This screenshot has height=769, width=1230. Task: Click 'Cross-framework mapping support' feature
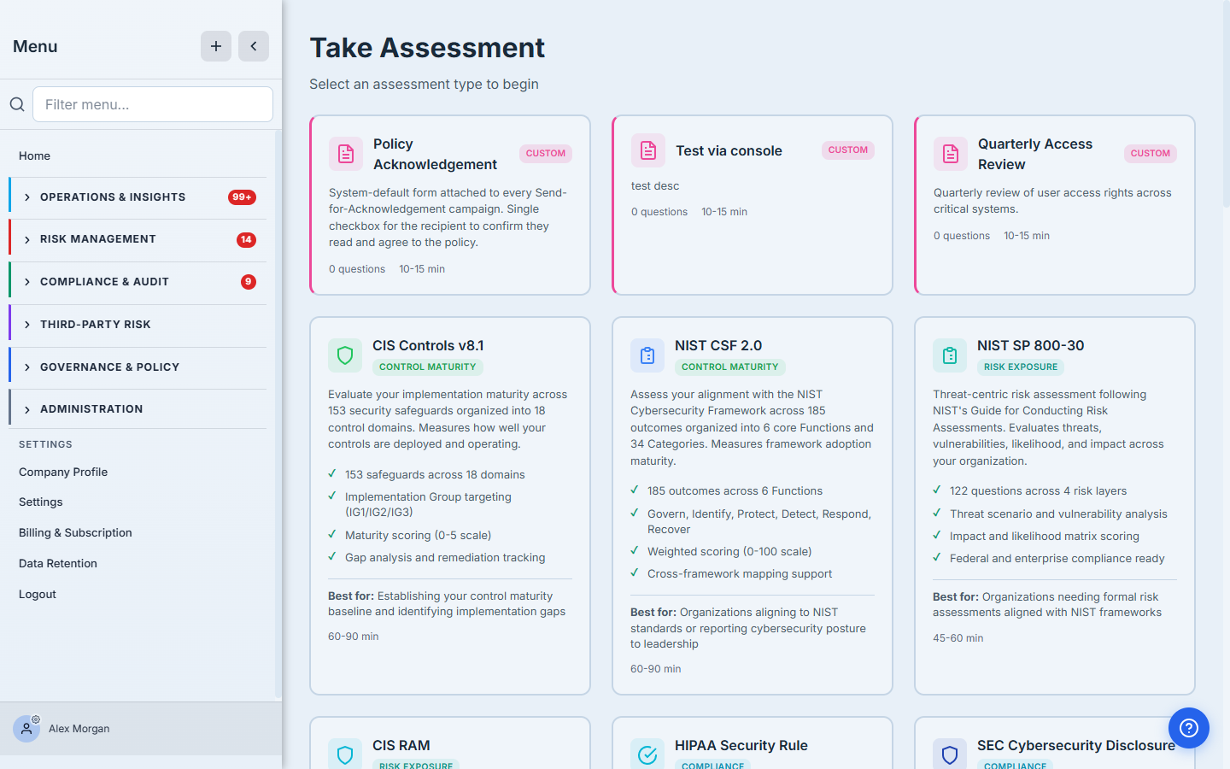point(740,573)
